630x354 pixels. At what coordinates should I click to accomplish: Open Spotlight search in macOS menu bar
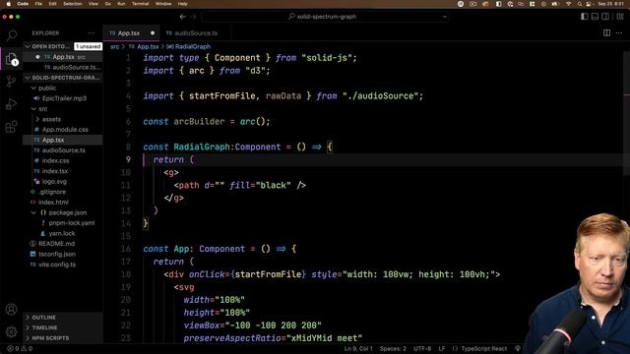pos(580,4)
